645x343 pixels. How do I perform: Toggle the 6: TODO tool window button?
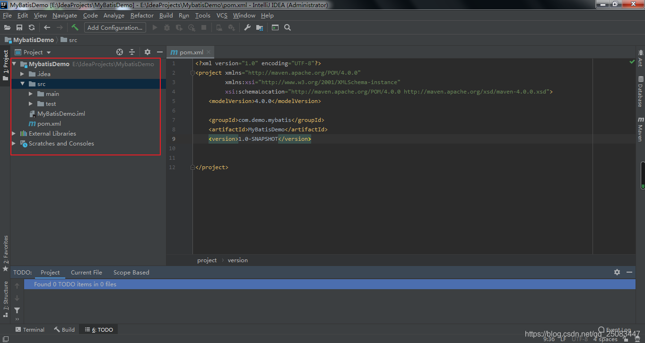tap(99, 329)
